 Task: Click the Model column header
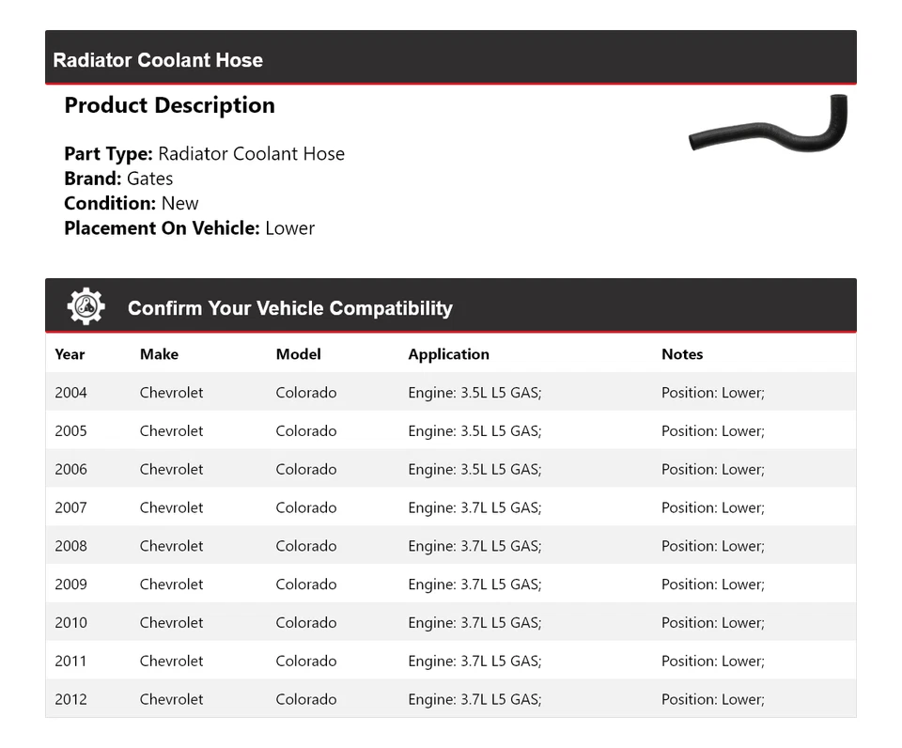[x=298, y=354]
